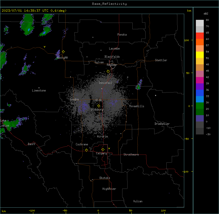Click the km unit label beside the timestamp
This screenshot has width=219, height=214.
[189, 11]
